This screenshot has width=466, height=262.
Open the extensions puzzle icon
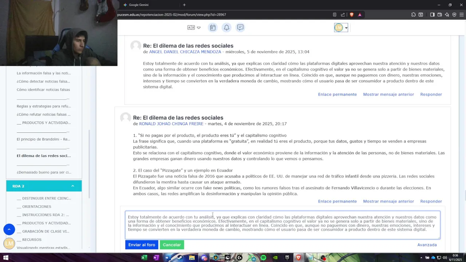pyautogui.click(x=414, y=15)
